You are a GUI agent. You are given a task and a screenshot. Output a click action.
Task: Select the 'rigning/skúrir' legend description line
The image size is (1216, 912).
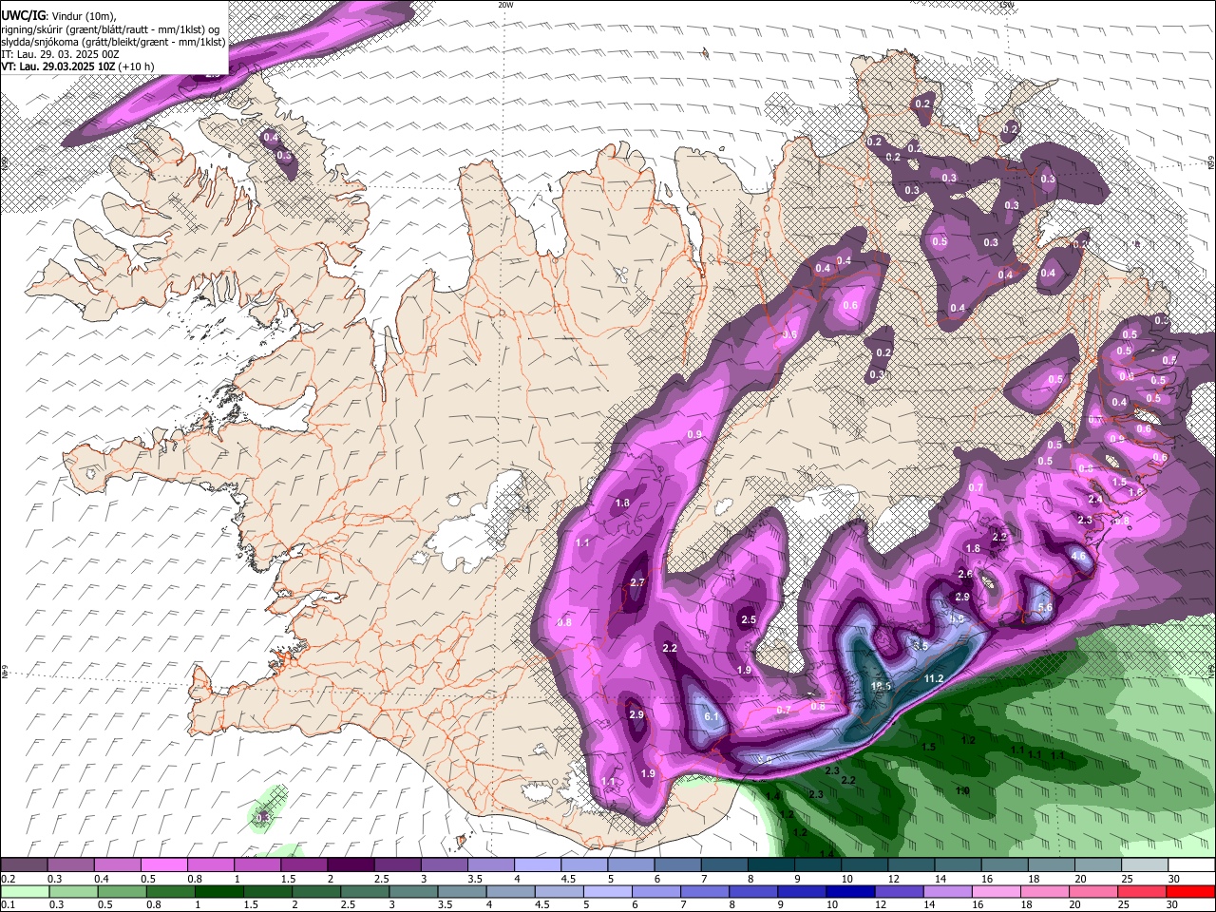coord(109,28)
